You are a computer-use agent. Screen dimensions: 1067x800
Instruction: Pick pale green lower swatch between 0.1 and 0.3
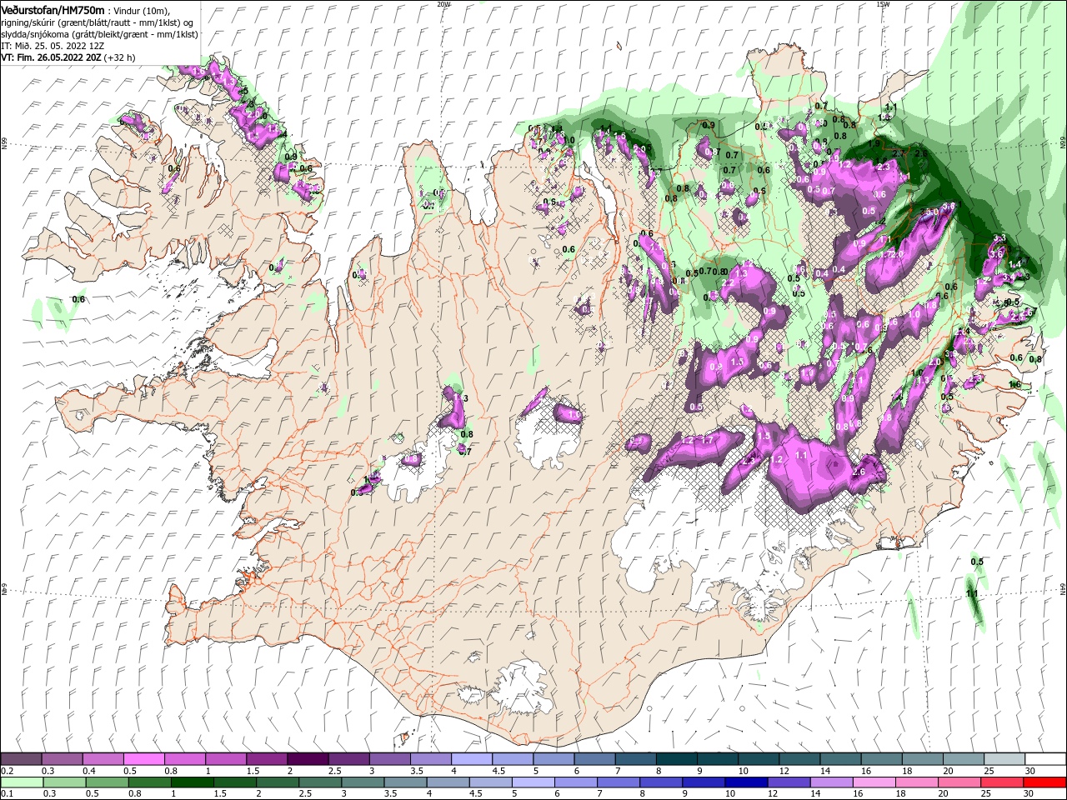22,782
